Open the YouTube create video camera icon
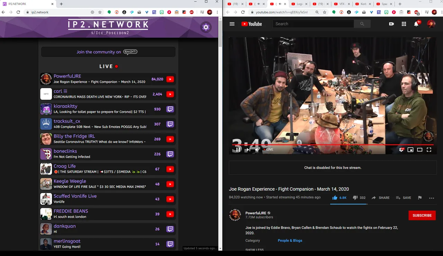The image size is (443, 256). 391,24
